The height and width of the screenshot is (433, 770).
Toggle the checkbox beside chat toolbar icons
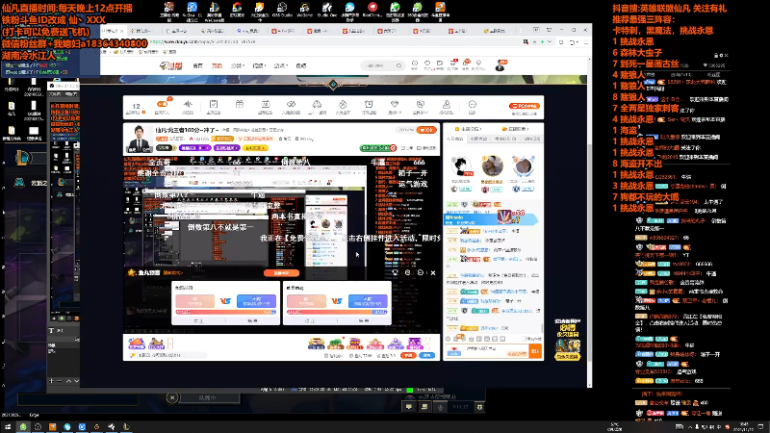coord(524,339)
